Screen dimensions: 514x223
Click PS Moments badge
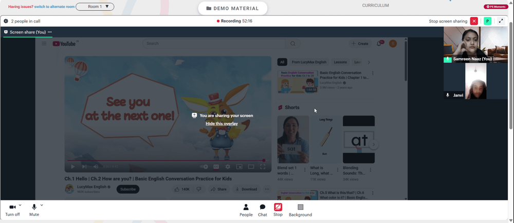tap(495, 7)
